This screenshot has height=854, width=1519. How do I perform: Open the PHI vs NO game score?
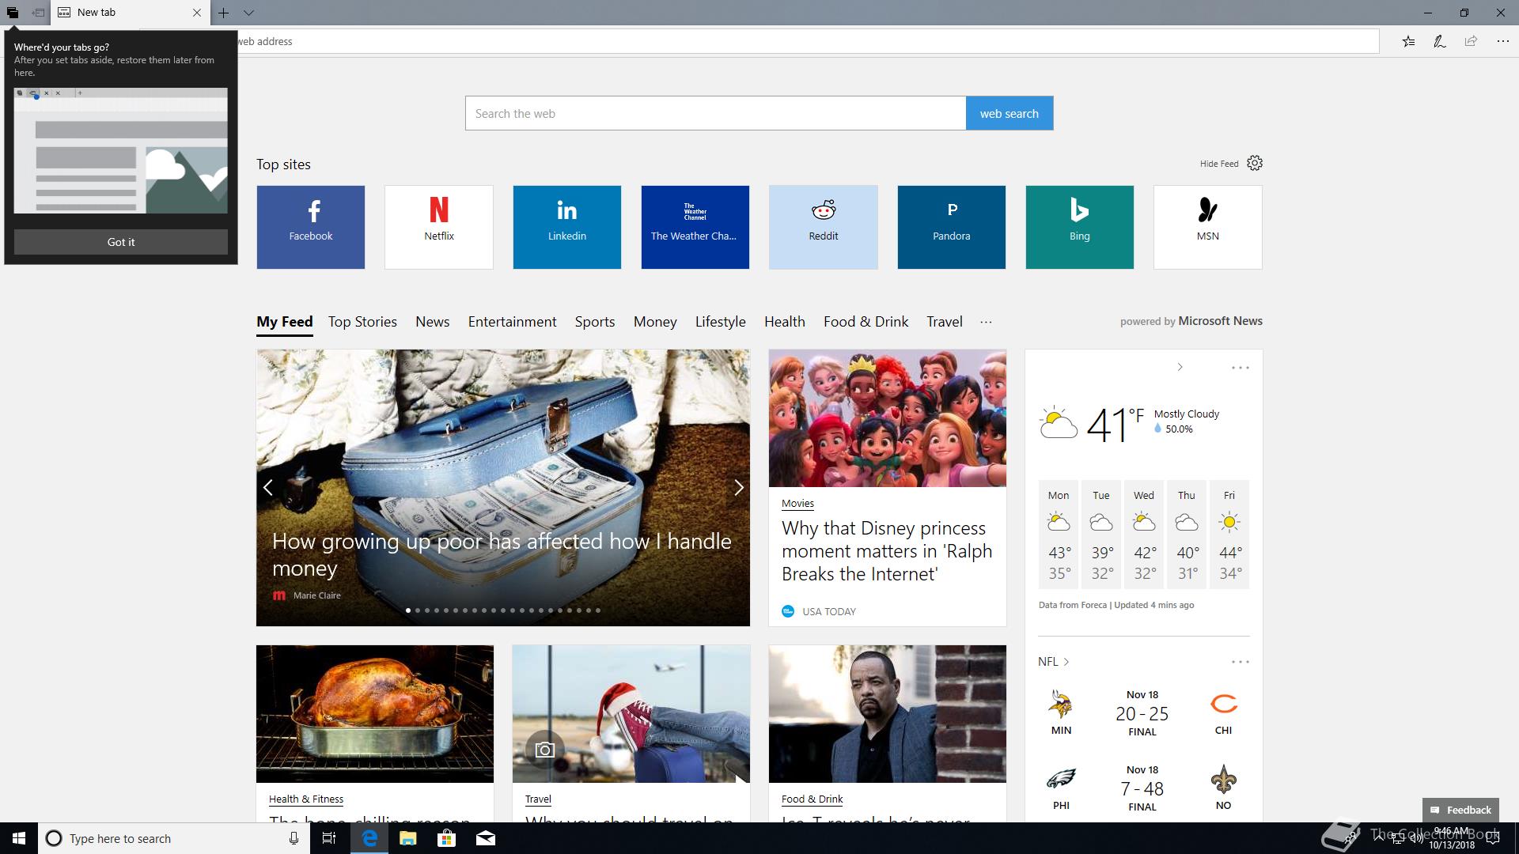tap(1142, 788)
